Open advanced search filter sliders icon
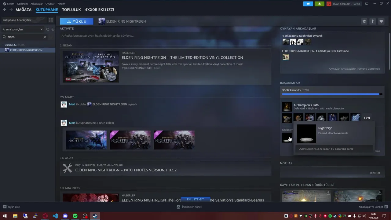The height and width of the screenshot is (220, 391). pos(51,37)
